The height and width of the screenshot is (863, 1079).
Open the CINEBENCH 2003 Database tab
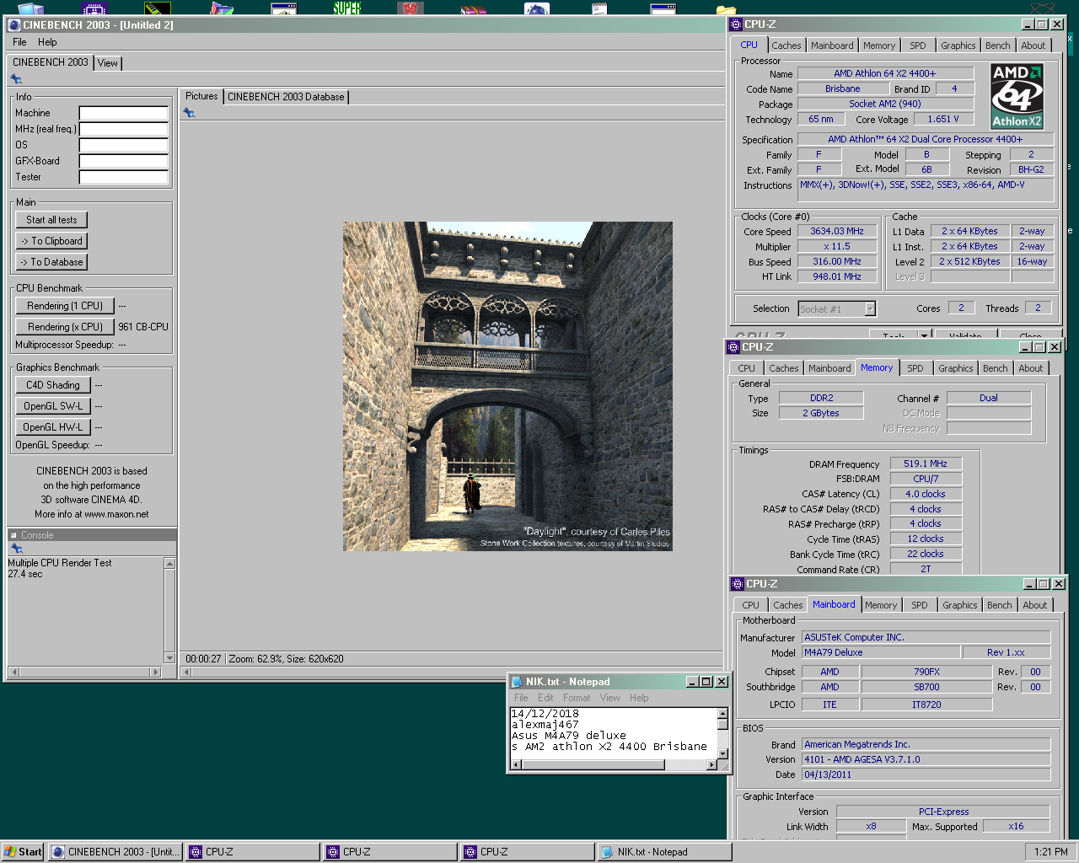pos(286,97)
